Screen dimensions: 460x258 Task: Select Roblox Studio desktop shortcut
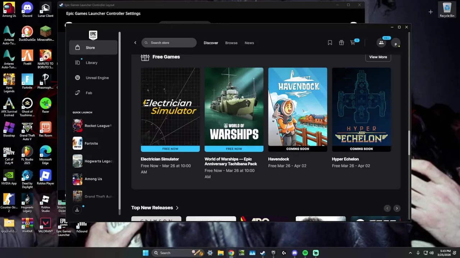pyautogui.click(x=45, y=203)
